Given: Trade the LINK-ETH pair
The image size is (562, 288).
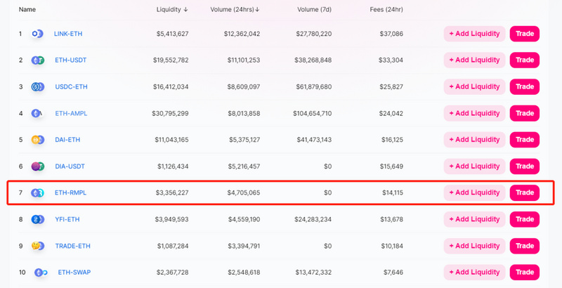Looking at the screenshot, I should click(x=525, y=34).
